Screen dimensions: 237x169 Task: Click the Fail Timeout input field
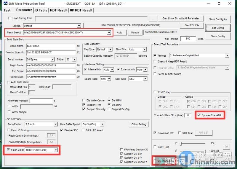[x=188, y=39]
